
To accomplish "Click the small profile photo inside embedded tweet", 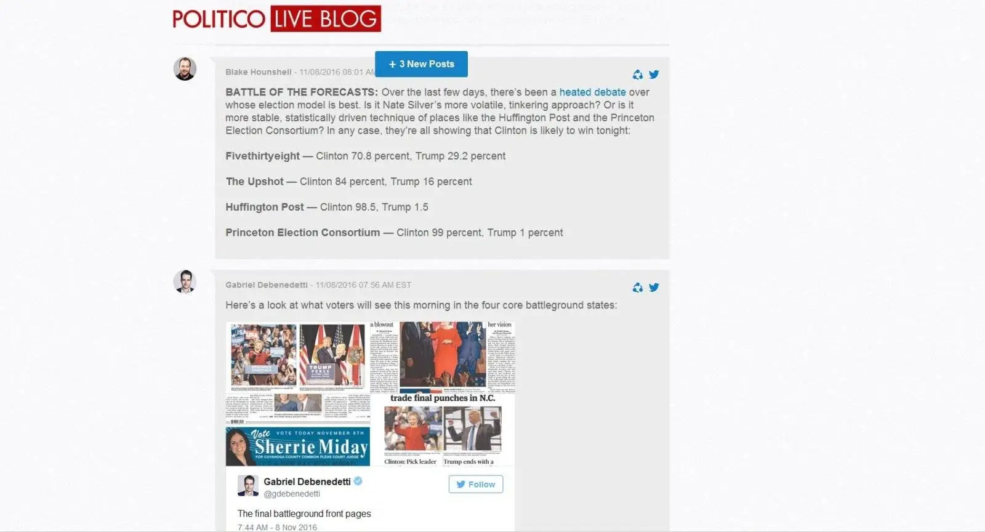I will pos(248,486).
